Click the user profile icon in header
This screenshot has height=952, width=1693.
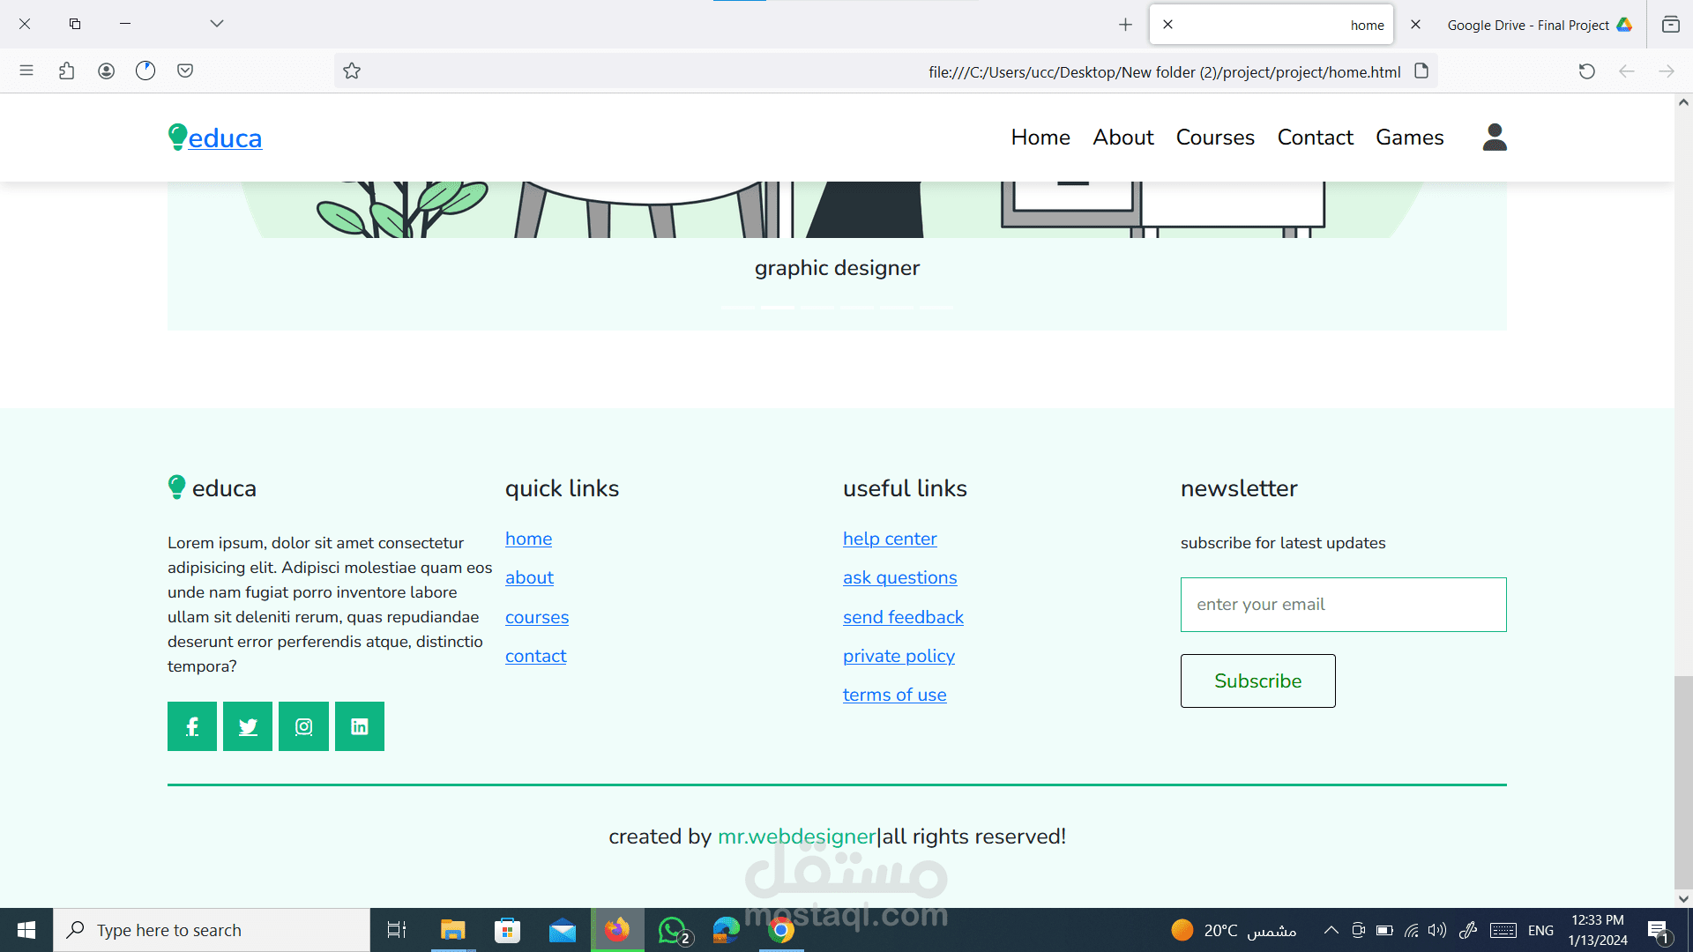click(x=1495, y=138)
